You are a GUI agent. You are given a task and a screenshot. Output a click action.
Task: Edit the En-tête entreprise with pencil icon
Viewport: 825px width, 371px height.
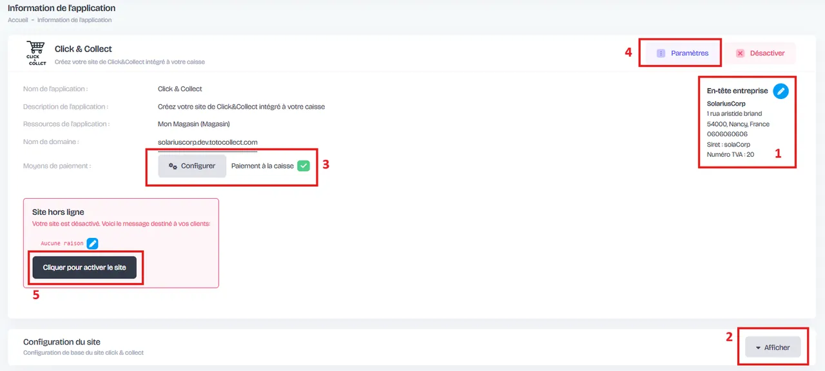[x=781, y=91]
